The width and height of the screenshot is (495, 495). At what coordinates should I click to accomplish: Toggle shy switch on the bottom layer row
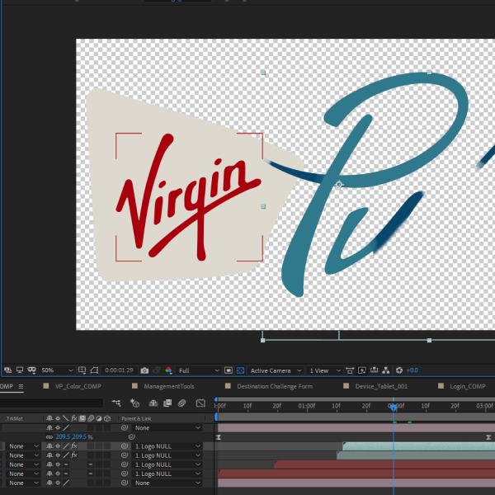point(49,483)
